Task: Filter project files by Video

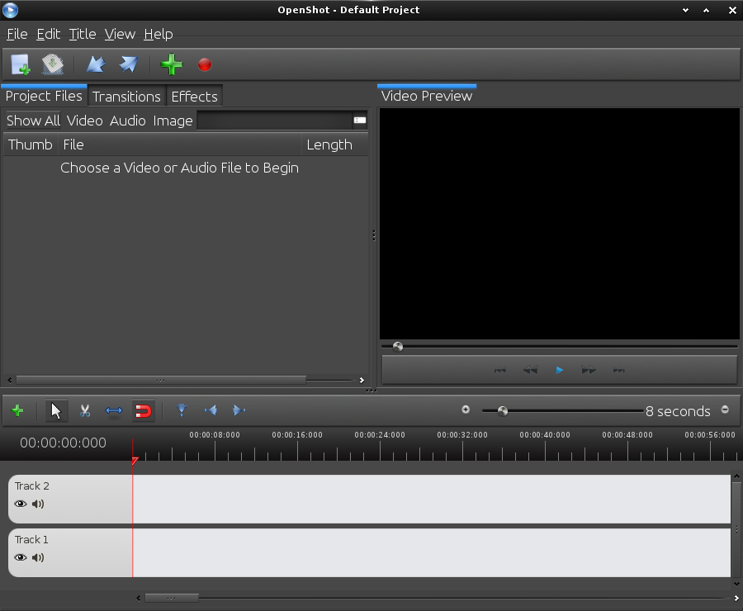Action: click(x=85, y=121)
